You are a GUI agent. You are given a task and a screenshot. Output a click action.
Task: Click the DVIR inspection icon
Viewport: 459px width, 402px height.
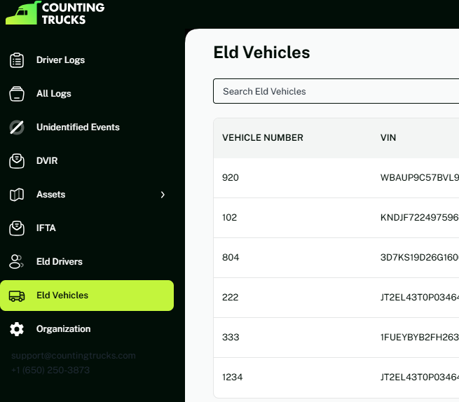coord(17,161)
